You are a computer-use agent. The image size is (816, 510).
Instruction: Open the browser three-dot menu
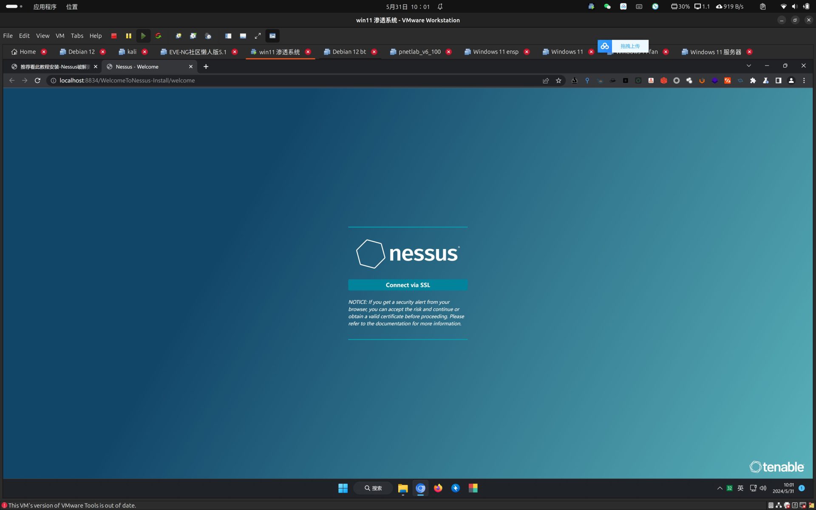point(804,80)
